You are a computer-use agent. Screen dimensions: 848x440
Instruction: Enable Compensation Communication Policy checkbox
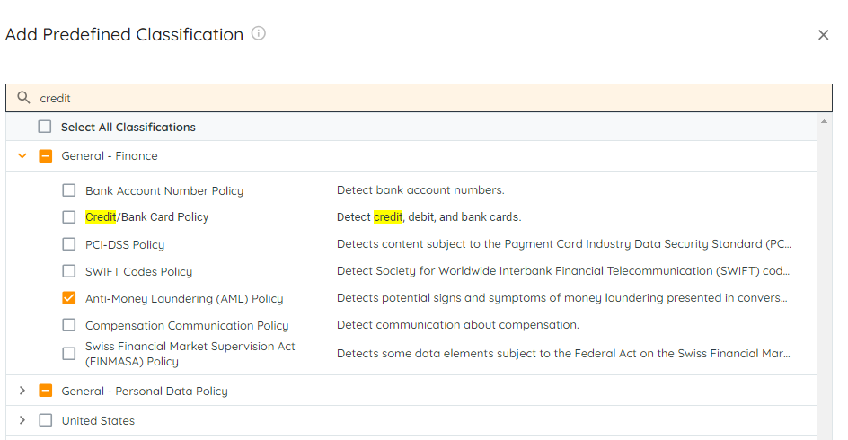tap(69, 325)
